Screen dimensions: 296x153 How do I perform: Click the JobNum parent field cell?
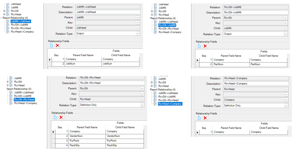[83, 64]
